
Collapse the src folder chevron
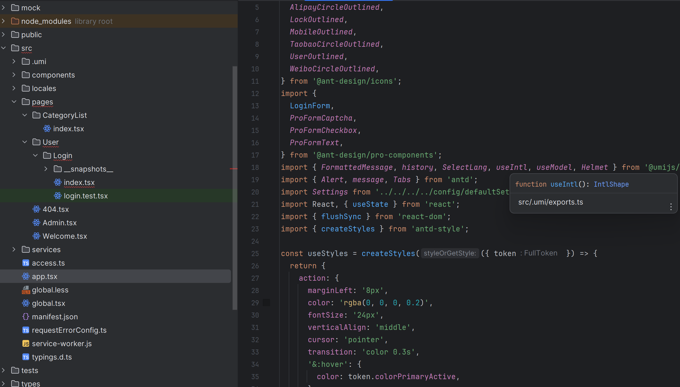point(3,48)
